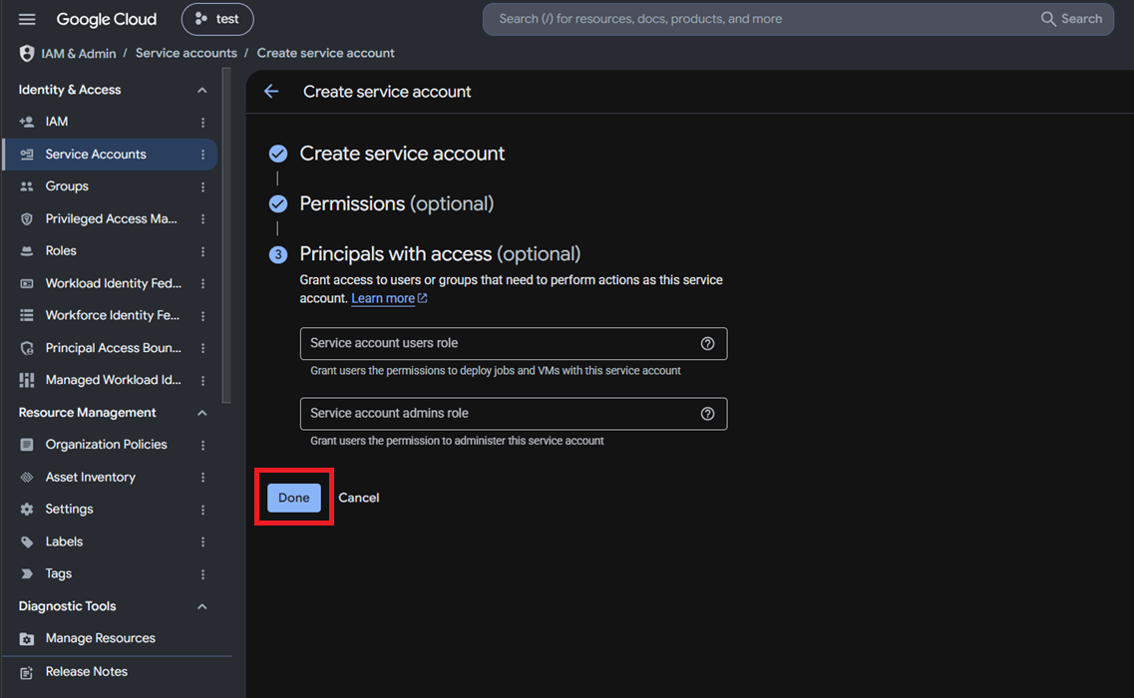
Task: Select Service Accounts sidebar item
Action: point(110,155)
